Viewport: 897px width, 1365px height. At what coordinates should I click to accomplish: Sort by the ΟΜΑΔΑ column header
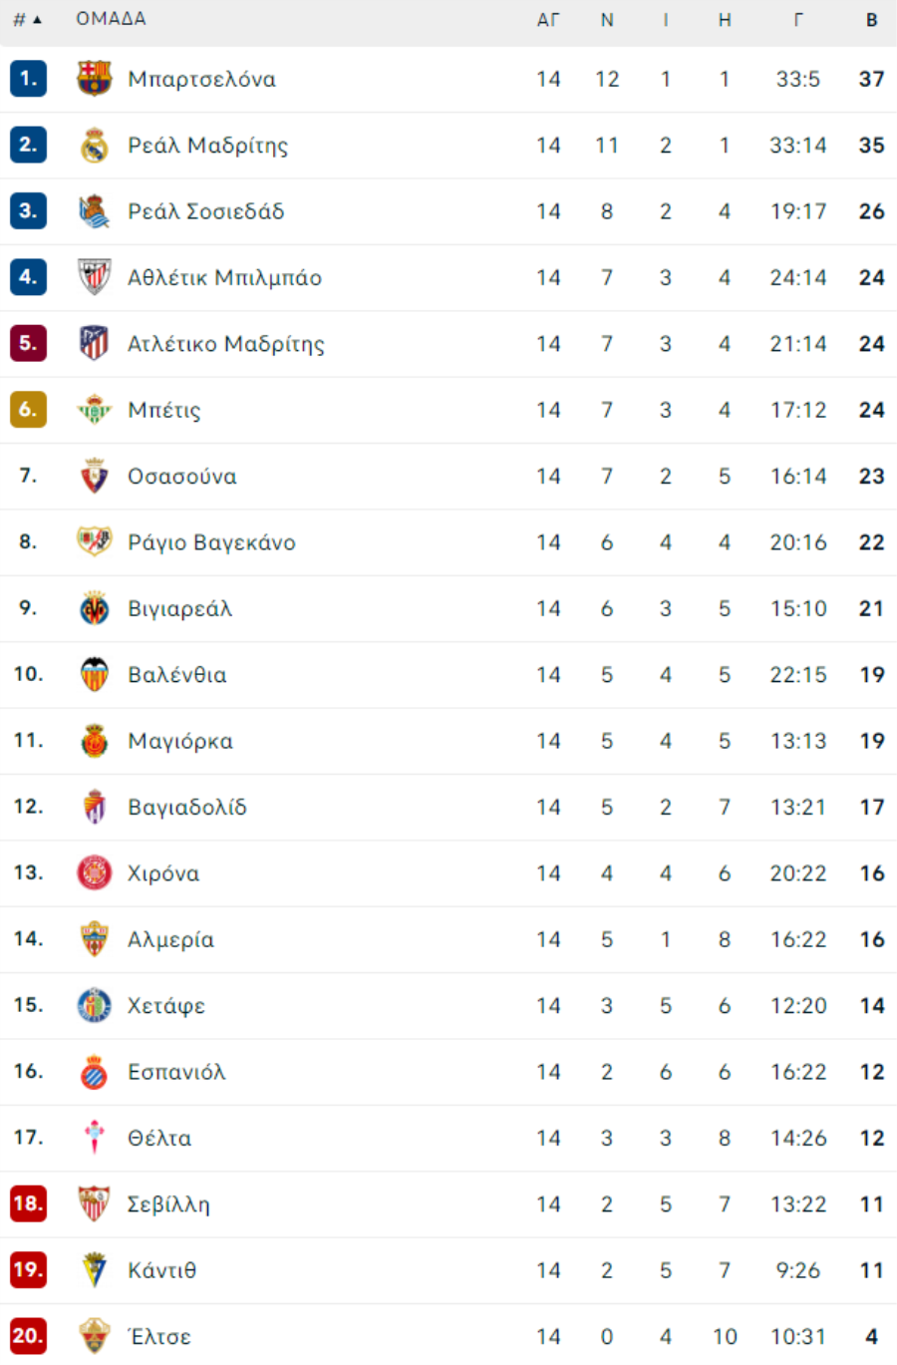pos(111,19)
